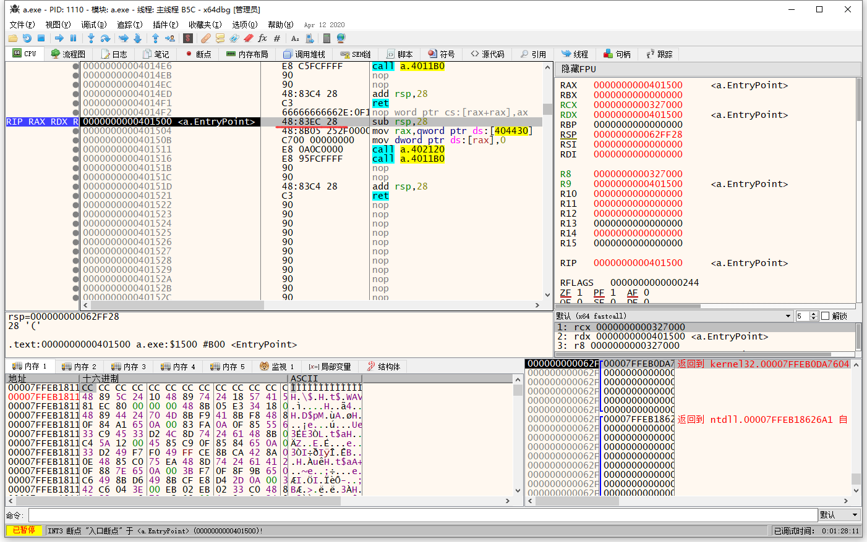867x542 pixels.
Task: Step over the current instruction
Action: click(x=105, y=38)
